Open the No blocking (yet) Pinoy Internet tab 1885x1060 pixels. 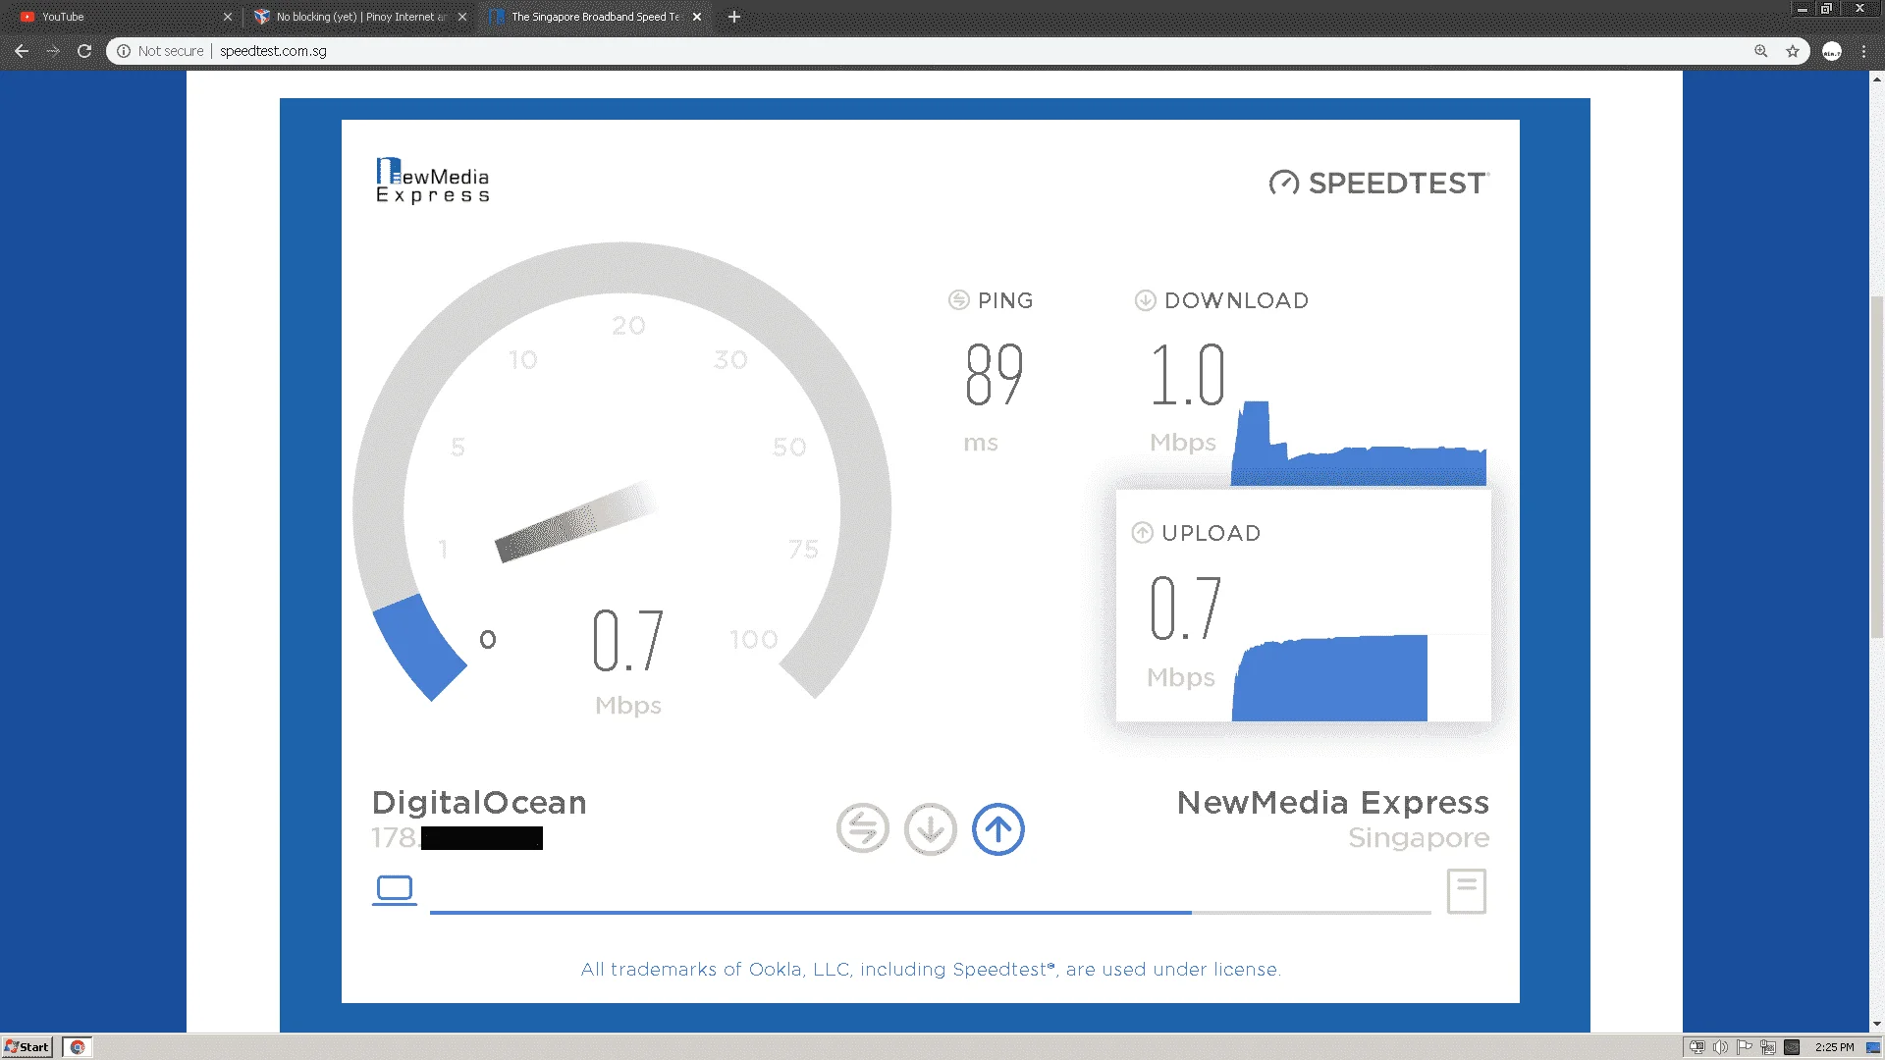tap(358, 17)
